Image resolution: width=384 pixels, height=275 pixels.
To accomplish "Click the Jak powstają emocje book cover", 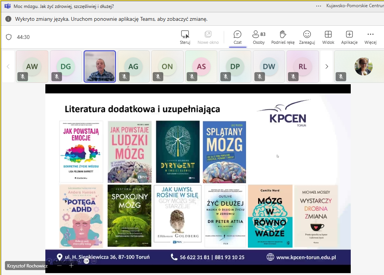I will [81, 152].
